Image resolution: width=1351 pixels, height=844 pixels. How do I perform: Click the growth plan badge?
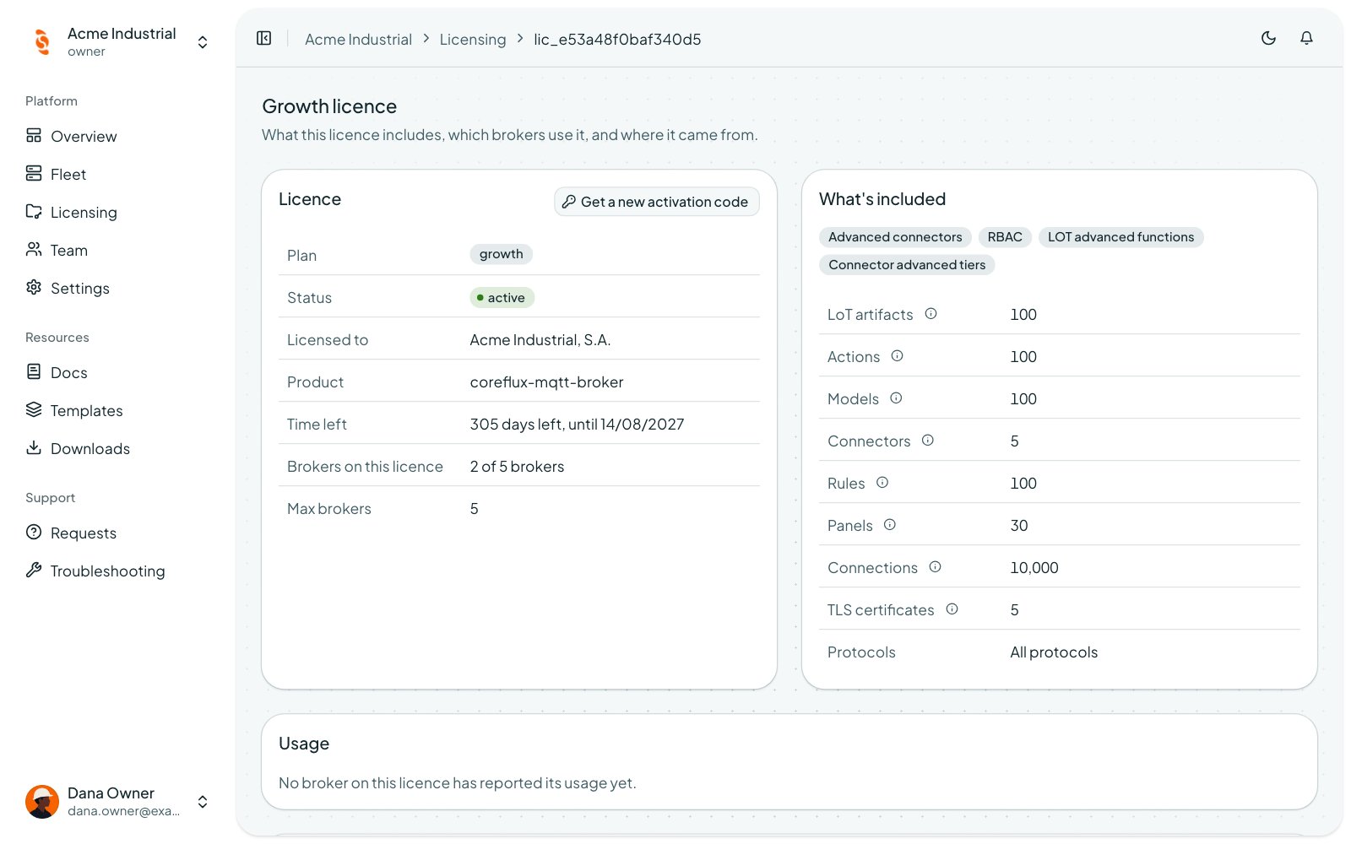coord(501,254)
